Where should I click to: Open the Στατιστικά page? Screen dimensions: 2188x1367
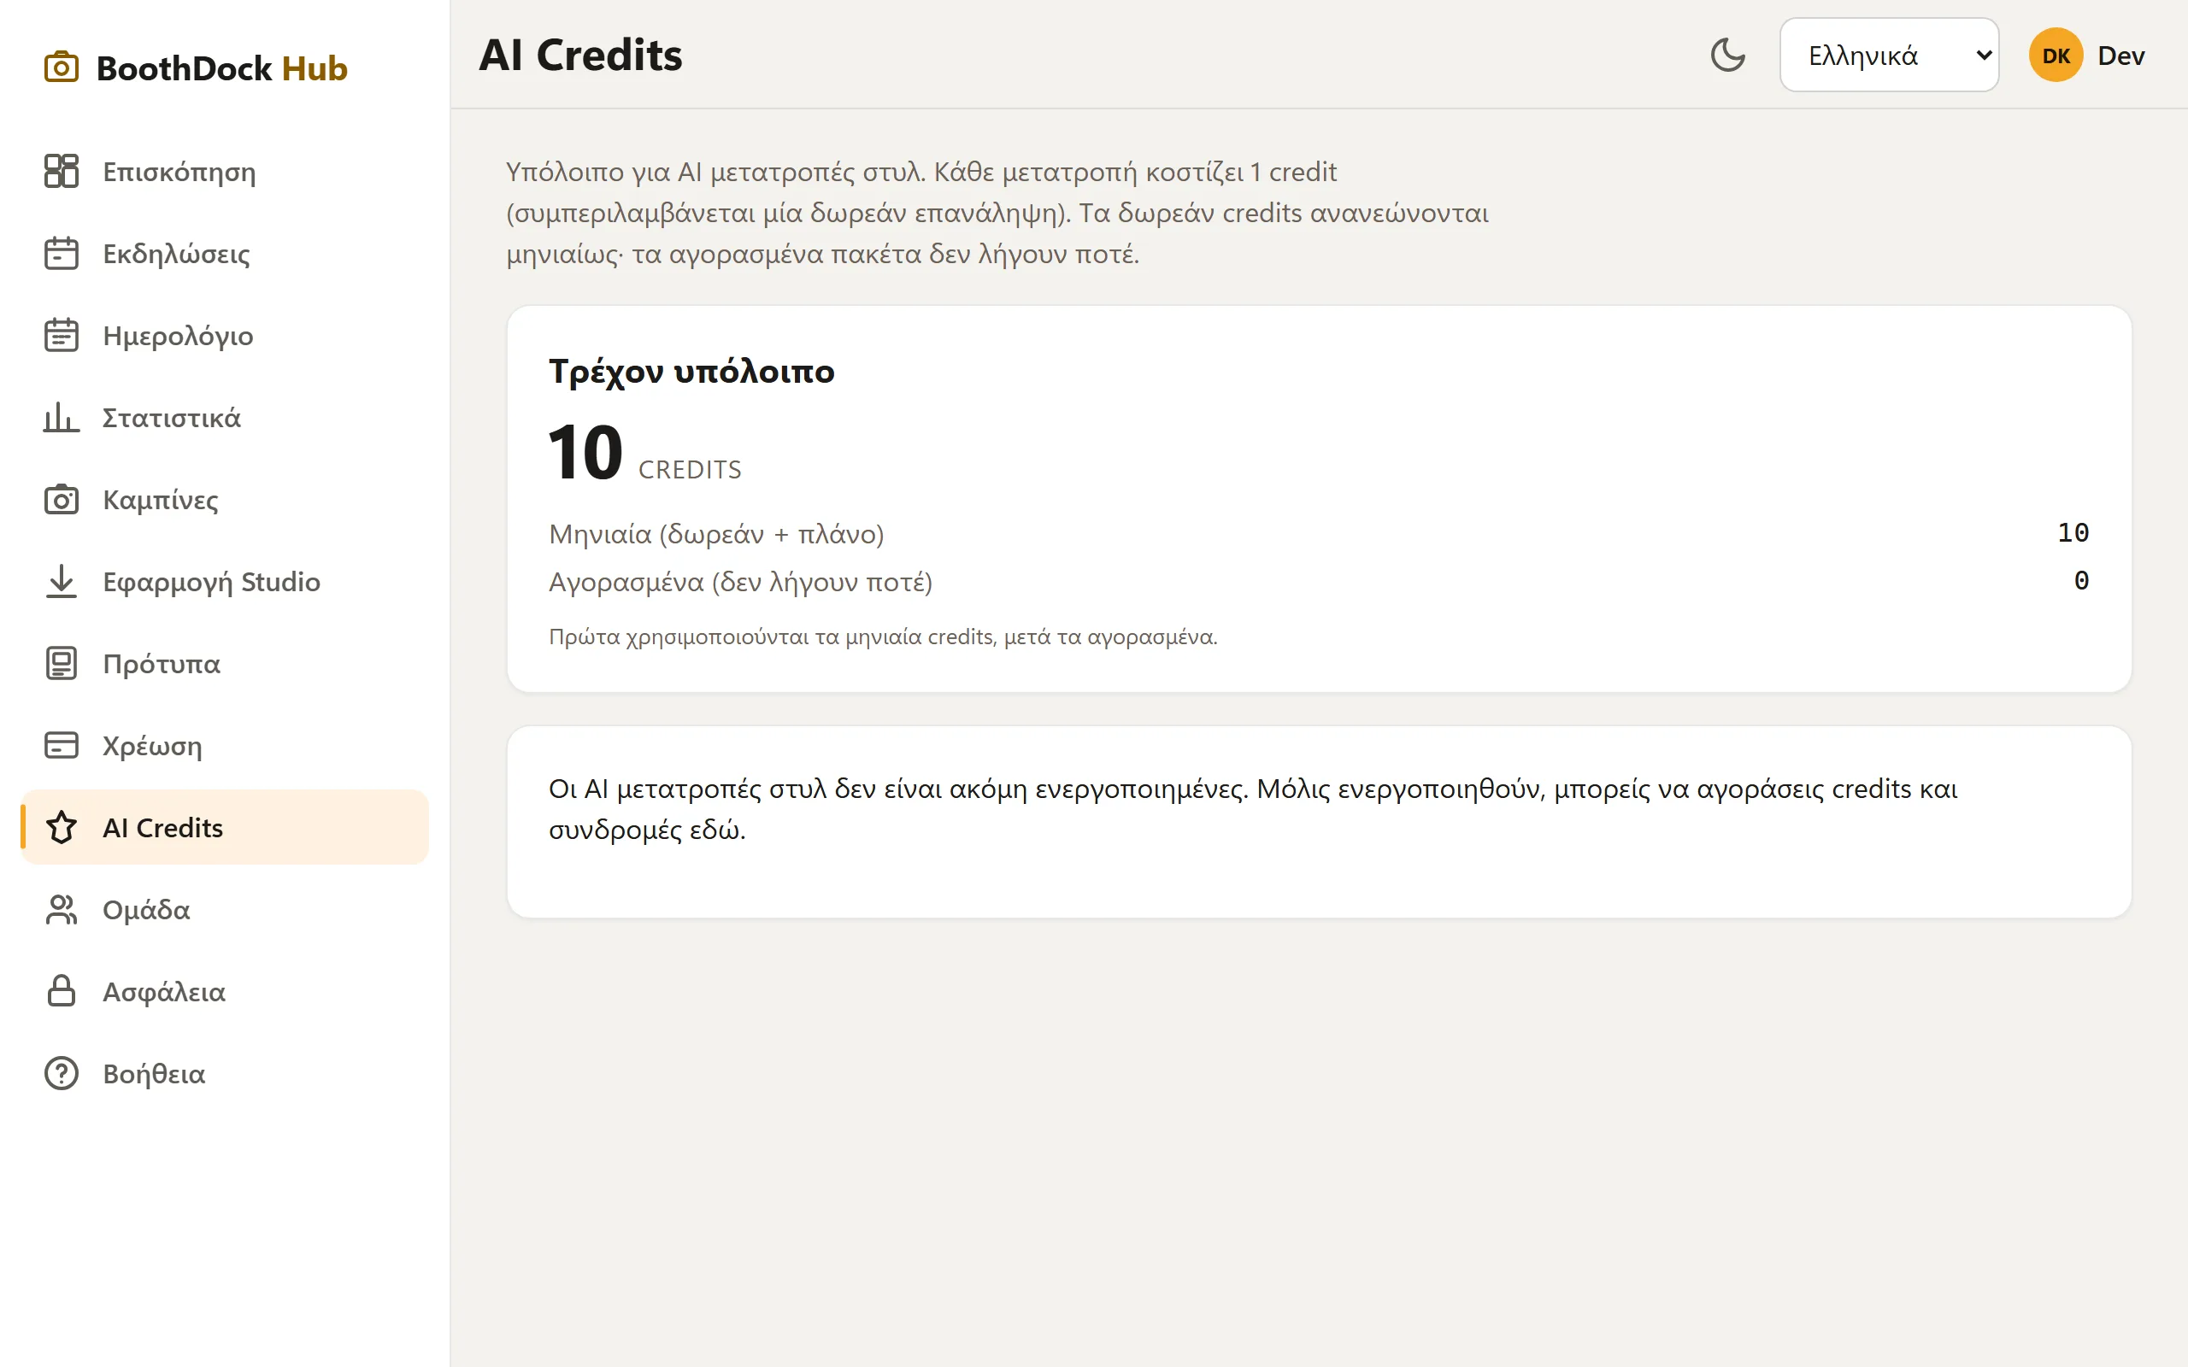[224, 417]
